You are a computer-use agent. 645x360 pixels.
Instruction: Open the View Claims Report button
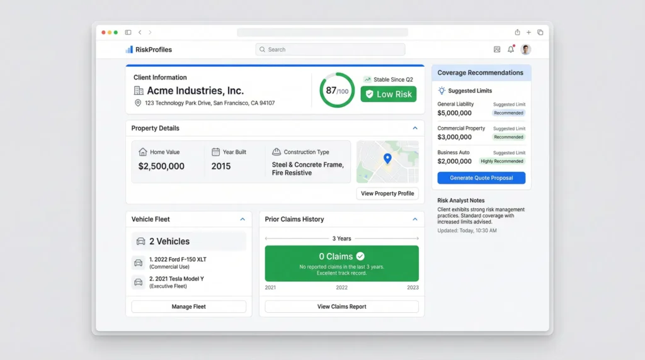click(341, 307)
